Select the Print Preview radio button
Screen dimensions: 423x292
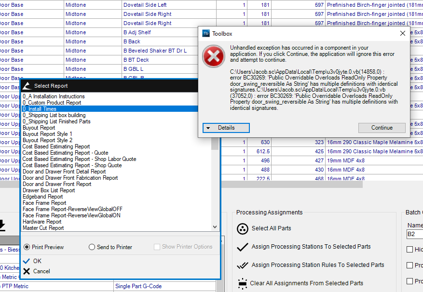[x=27, y=247]
